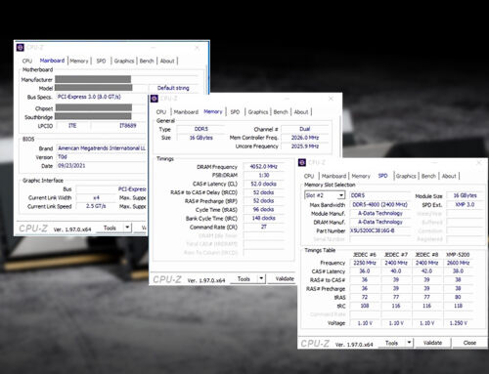Open the Slot #2 memory slot dropdown
The height and width of the screenshot is (374, 489).
click(x=325, y=195)
